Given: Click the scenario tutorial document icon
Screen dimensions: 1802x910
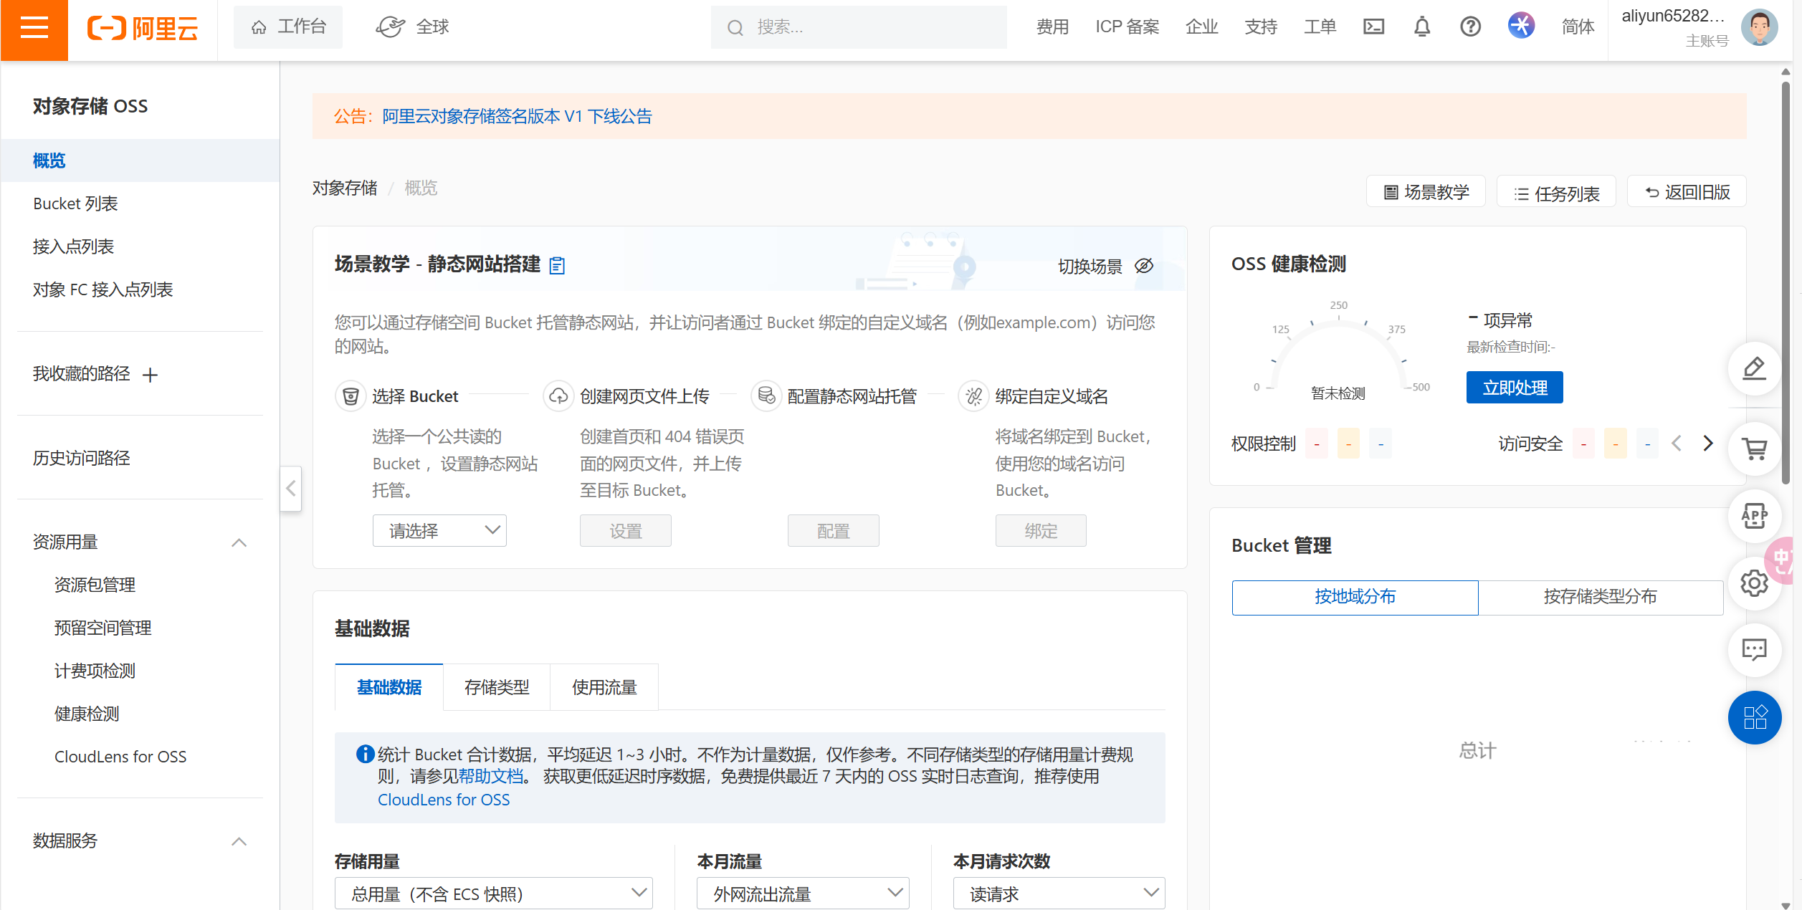Looking at the screenshot, I should click(x=557, y=266).
